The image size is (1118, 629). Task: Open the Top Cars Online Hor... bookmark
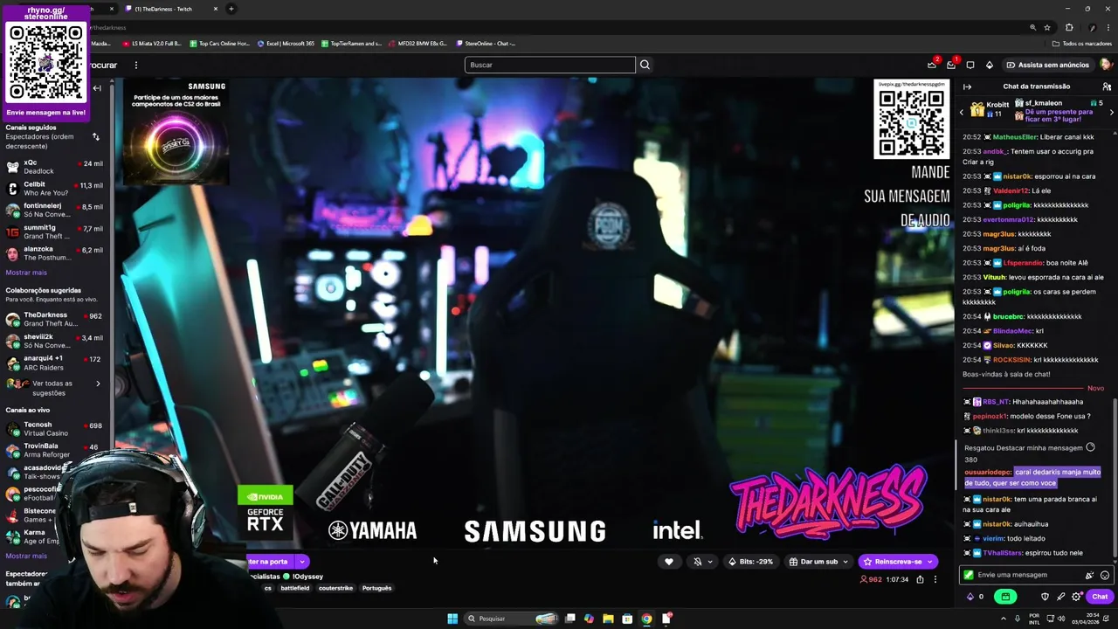(x=219, y=43)
